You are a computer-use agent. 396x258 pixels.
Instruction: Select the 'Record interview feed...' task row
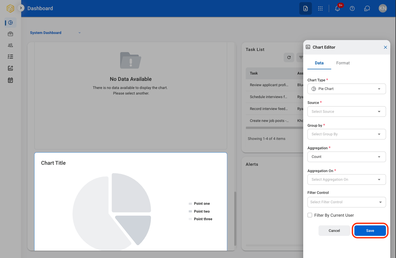coord(275,109)
